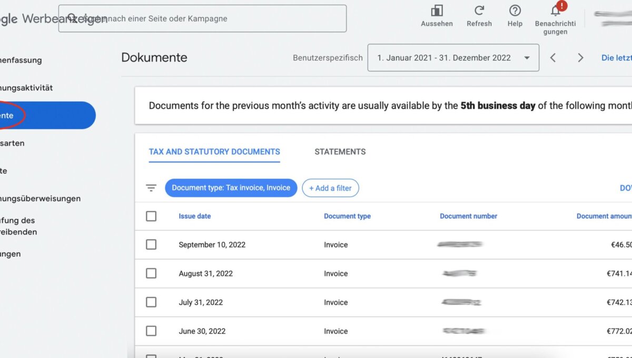Open the Document type filter chip
632x358 pixels.
231,187
